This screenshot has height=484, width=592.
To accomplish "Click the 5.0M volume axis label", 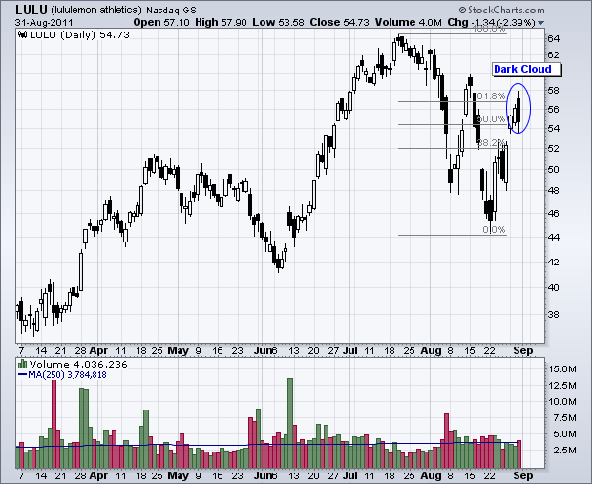I will point(564,433).
